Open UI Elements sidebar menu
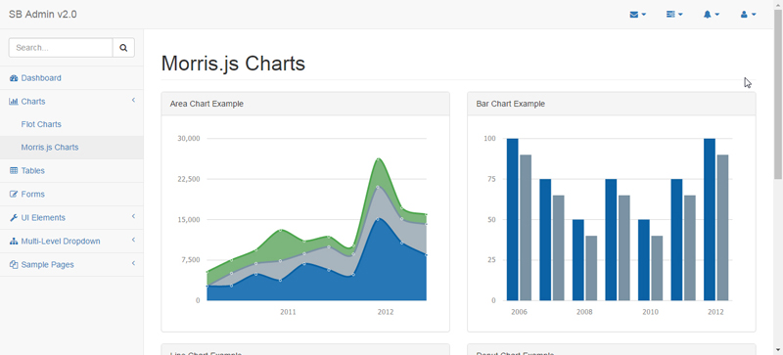Image resolution: width=783 pixels, height=355 pixels. point(71,218)
